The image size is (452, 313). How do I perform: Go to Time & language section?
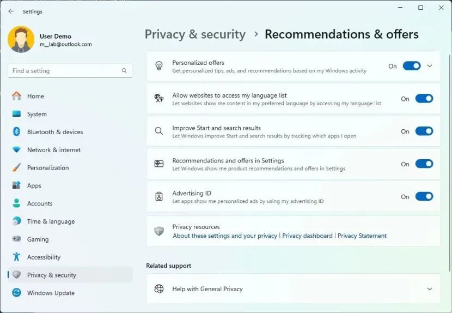point(51,221)
